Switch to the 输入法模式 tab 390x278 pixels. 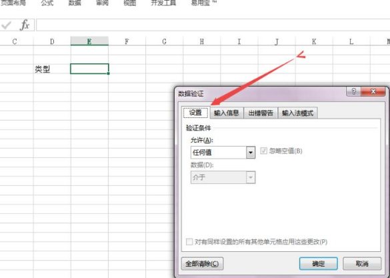297,113
